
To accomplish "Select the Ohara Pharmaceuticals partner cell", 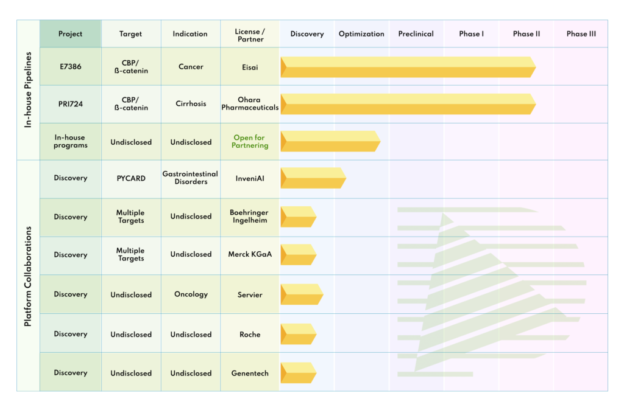I will pyautogui.click(x=250, y=104).
